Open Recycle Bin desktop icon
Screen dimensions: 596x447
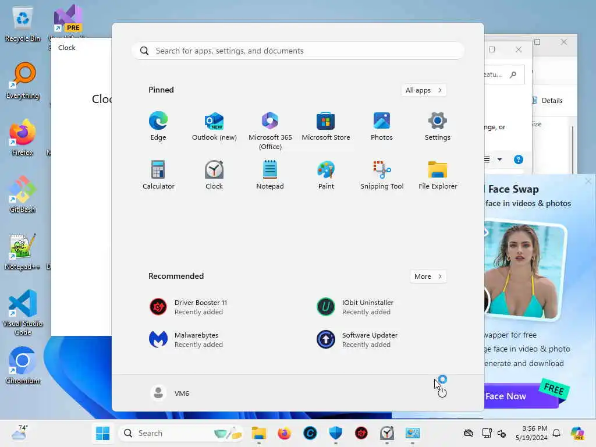[x=23, y=24]
